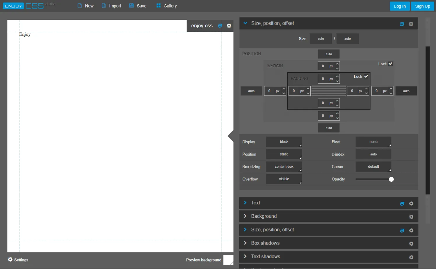Screen dimensions: 436x269
Task: Open the Preview background color swatch
Action: [228, 260]
